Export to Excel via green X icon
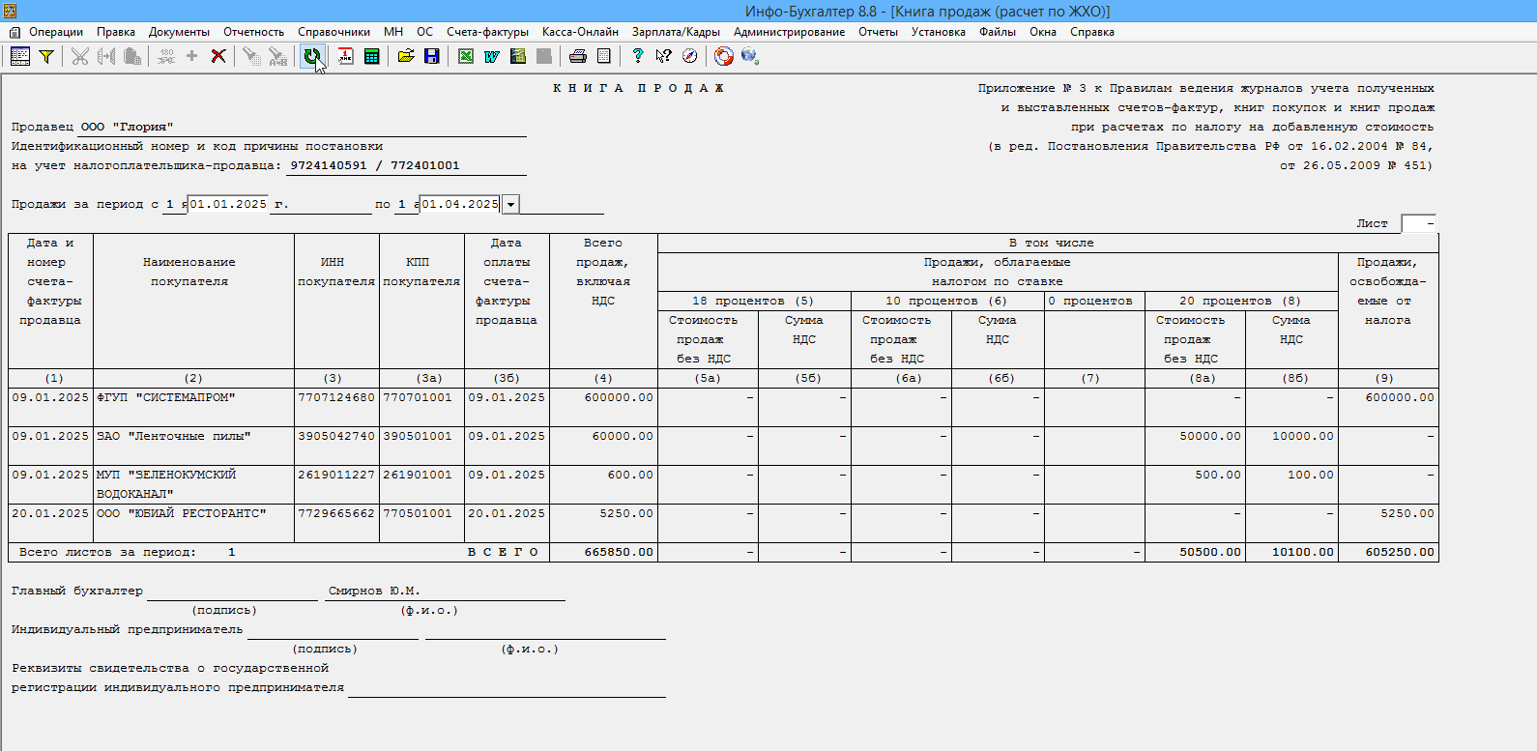This screenshot has height=751, width=1537. 466,56
